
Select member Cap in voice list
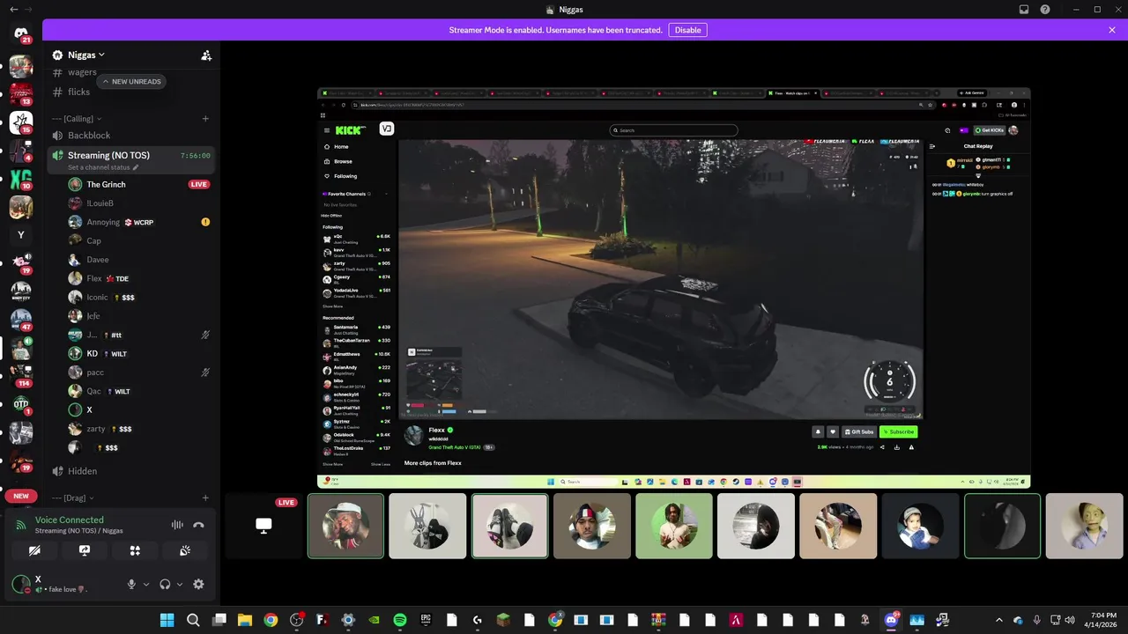[x=93, y=241]
